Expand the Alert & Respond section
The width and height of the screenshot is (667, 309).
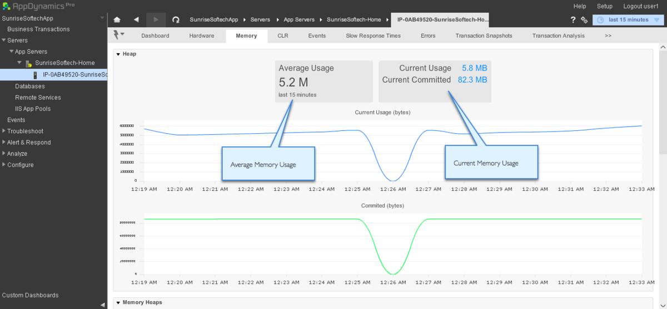(x=4, y=142)
